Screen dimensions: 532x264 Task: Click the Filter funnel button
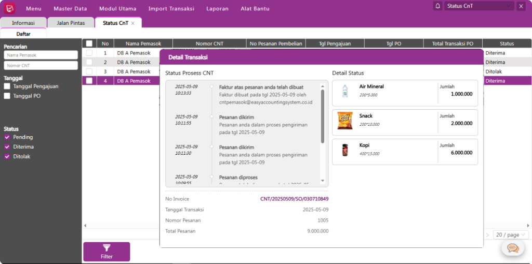click(x=107, y=252)
